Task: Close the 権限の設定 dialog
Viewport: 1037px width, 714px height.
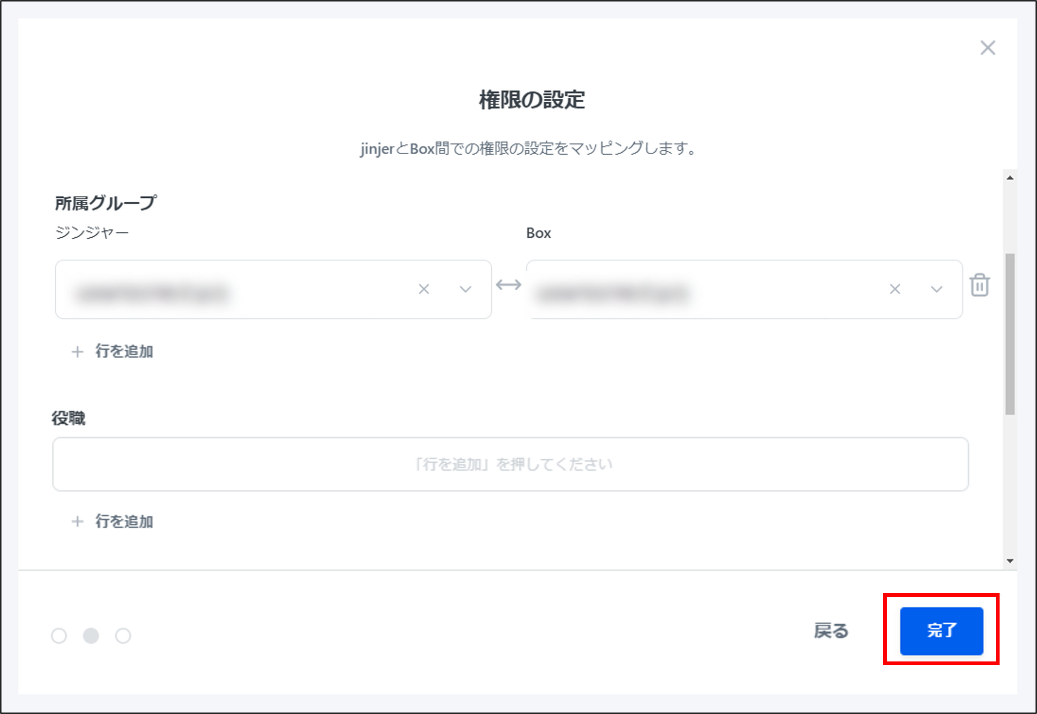Action: click(987, 48)
